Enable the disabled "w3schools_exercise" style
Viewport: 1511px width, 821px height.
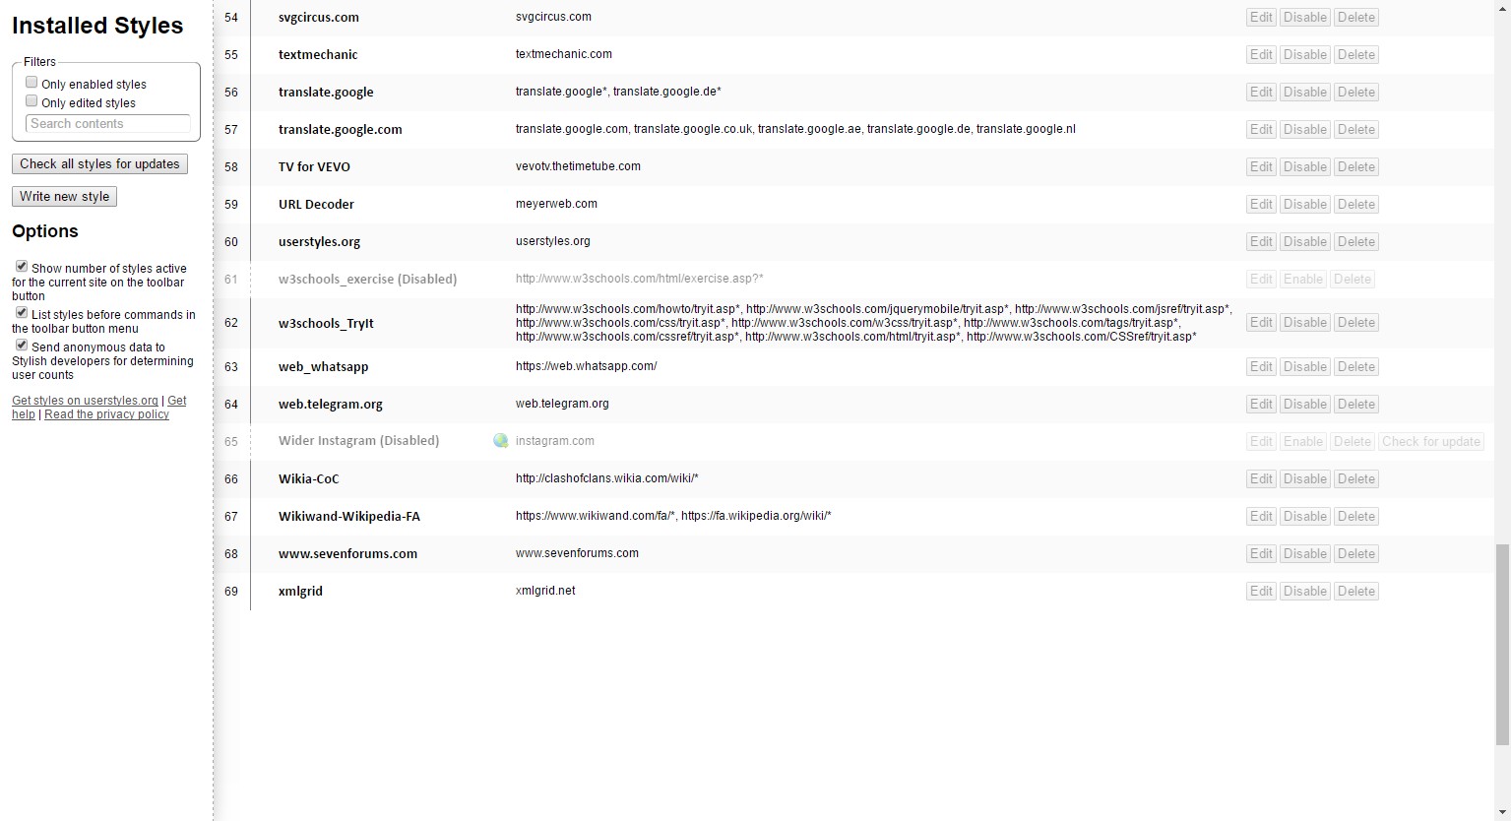(1302, 279)
